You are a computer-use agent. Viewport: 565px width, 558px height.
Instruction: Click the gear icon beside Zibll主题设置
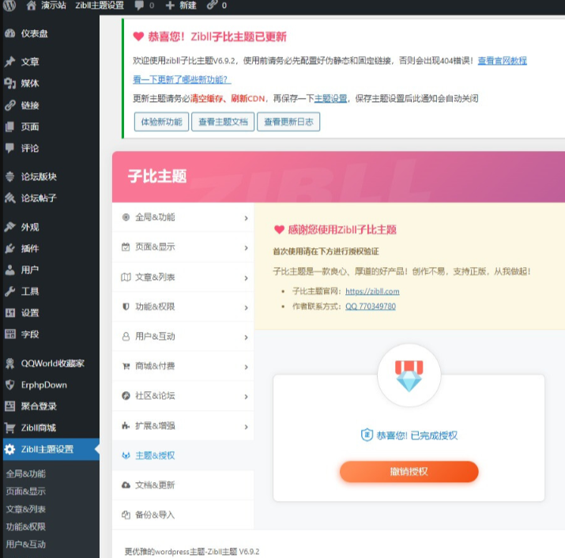9,450
